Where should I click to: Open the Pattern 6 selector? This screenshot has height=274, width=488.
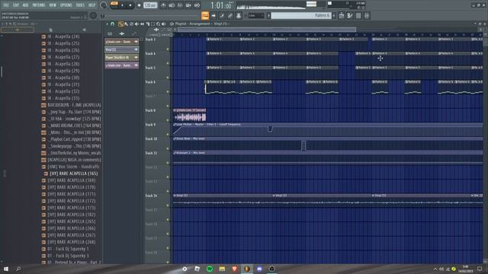(301, 15)
